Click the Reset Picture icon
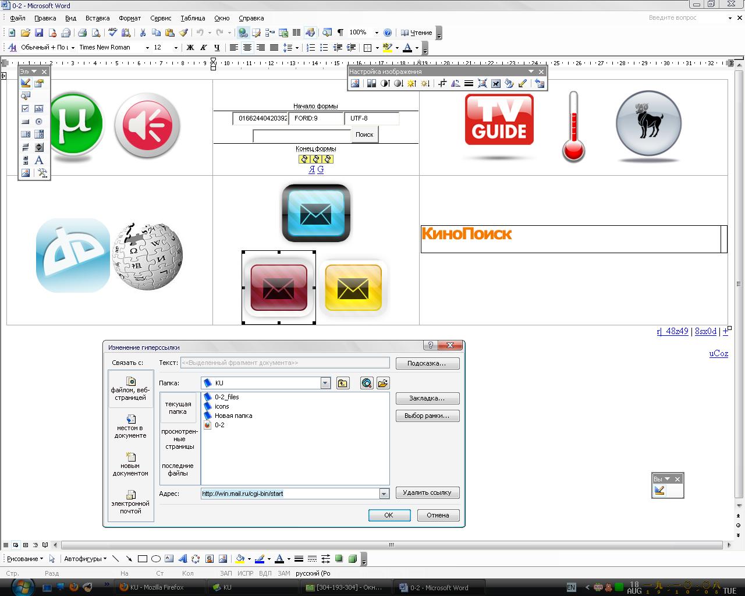745x596 pixels. click(540, 84)
